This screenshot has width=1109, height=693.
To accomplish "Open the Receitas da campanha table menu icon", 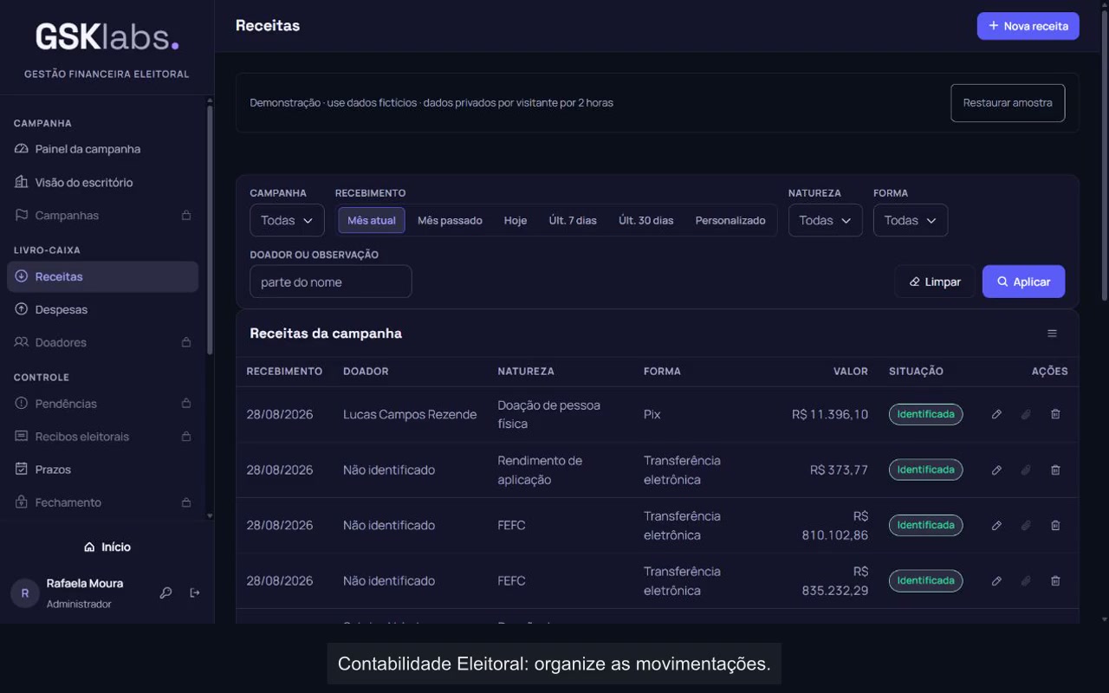I will [1052, 334].
